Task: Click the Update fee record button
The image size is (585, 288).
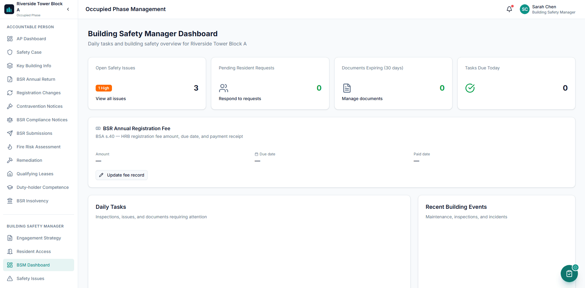Action: click(x=121, y=175)
